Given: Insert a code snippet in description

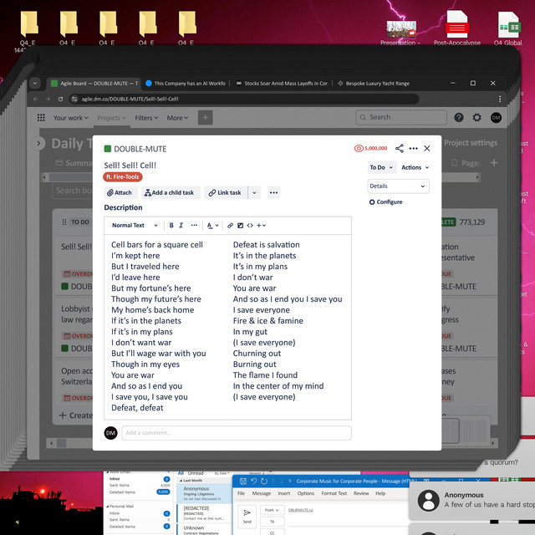Looking at the screenshot, I should [250, 225].
